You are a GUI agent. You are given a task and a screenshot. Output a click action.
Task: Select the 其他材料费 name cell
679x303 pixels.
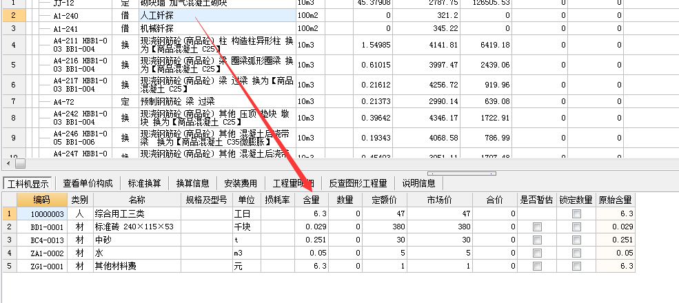pos(137,266)
